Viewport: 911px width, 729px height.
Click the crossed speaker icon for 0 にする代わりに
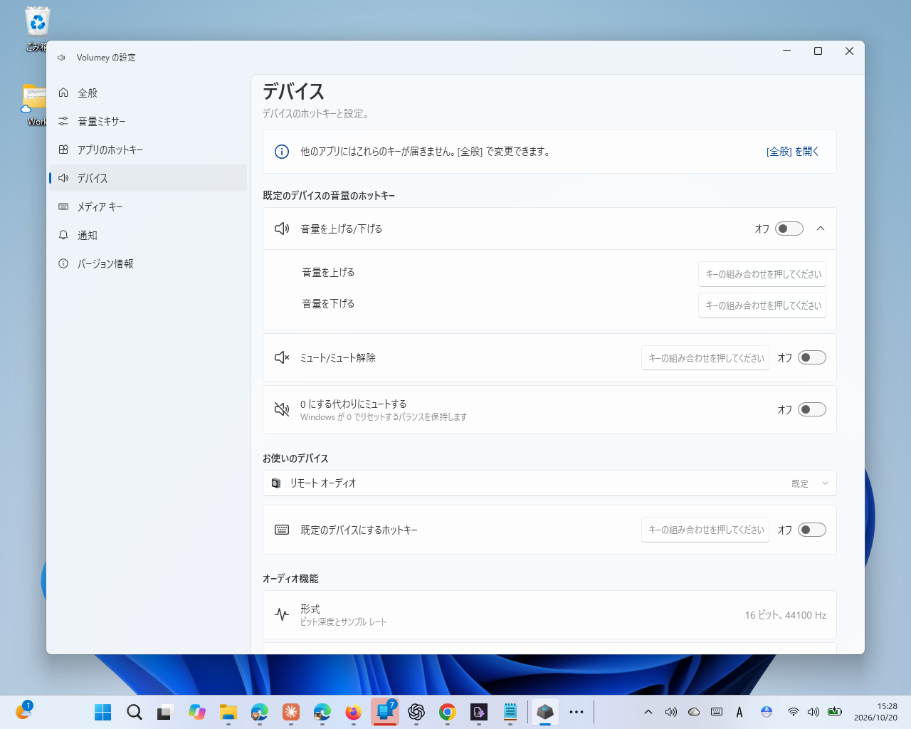tap(282, 409)
